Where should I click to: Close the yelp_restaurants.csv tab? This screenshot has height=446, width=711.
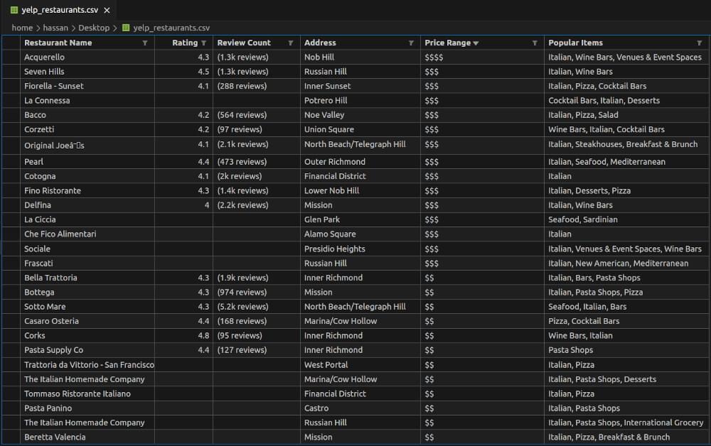tap(107, 10)
